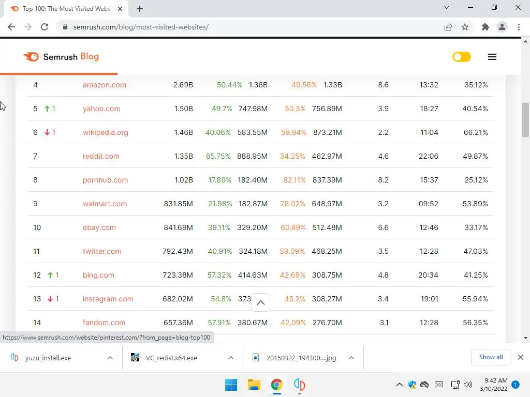Open the Chrome profile avatar
Viewport: 530px width, 397px height.
click(x=502, y=27)
